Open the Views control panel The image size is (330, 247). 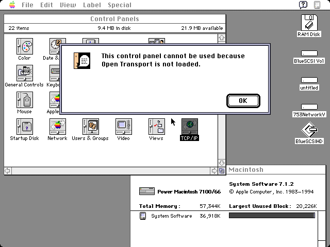click(x=156, y=127)
